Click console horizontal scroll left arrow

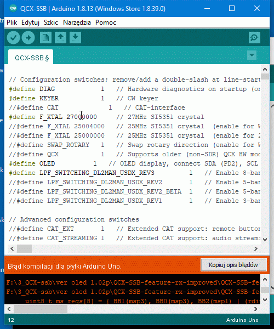(x=9, y=309)
